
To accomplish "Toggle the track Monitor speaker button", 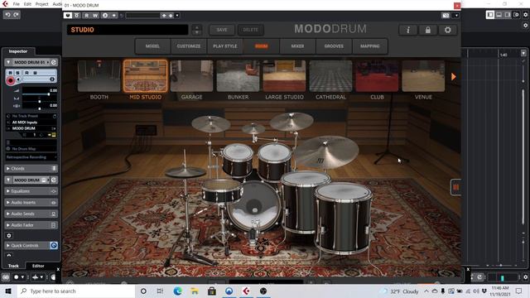I will 18,79.
